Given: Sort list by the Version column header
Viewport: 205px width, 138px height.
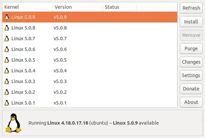Looking at the screenshot, I should pyautogui.click(x=77, y=7).
